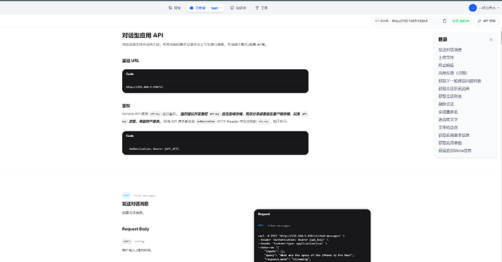Jump to 文字转语音 in contents

[448, 127]
